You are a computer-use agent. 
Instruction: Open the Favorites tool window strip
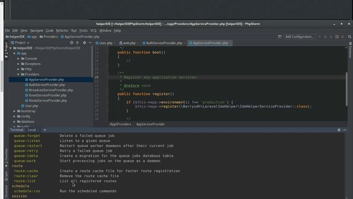(6, 158)
